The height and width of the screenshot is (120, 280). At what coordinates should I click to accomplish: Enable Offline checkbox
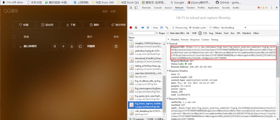tap(211, 28)
